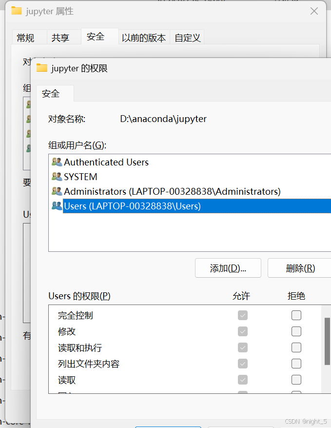Select SYSTEM entry in group list
The image size is (331, 428).
tap(80, 177)
